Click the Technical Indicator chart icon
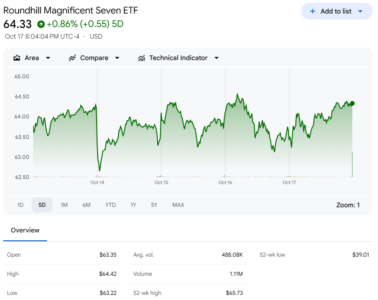Screen dimensions: 378x300 tap(141, 58)
